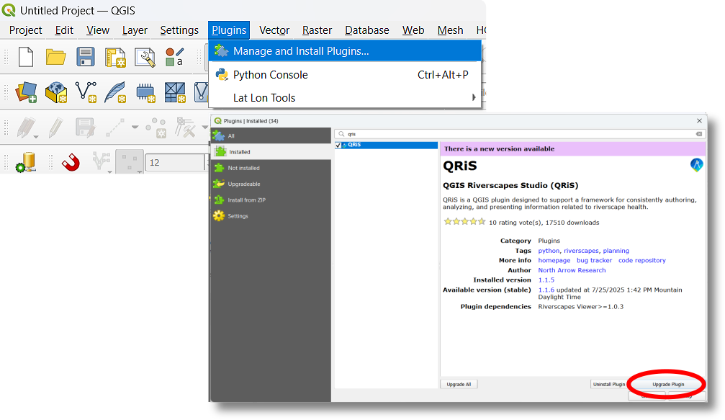Screen dimensions: 725x420
Task: Open the bug tracker link
Action: [594, 260]
